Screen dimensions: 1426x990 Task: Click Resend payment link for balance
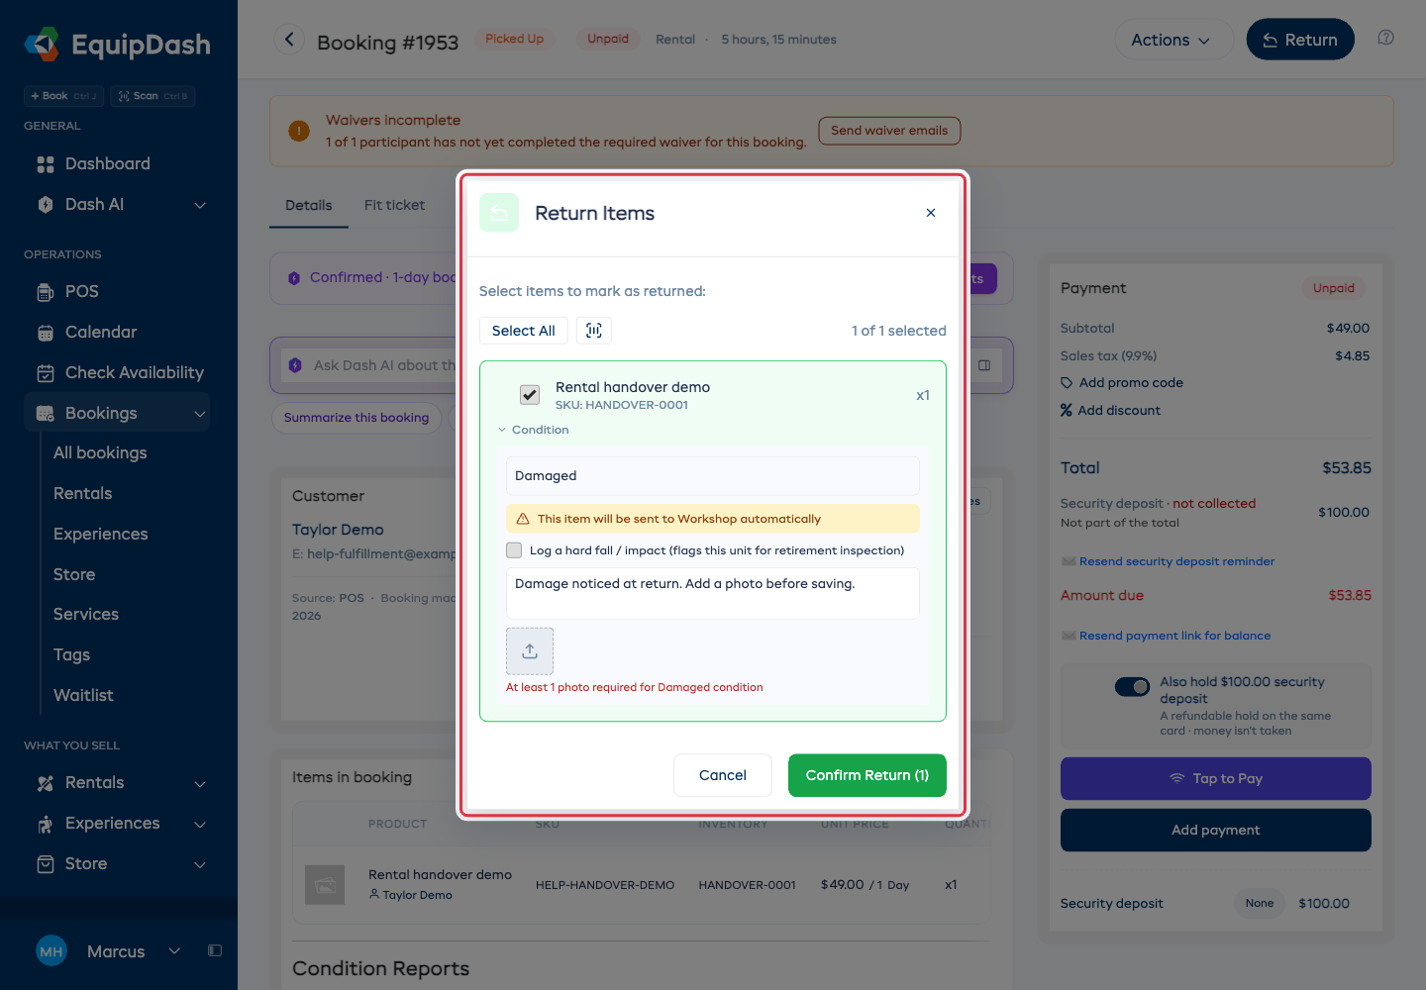(1174, 636)
